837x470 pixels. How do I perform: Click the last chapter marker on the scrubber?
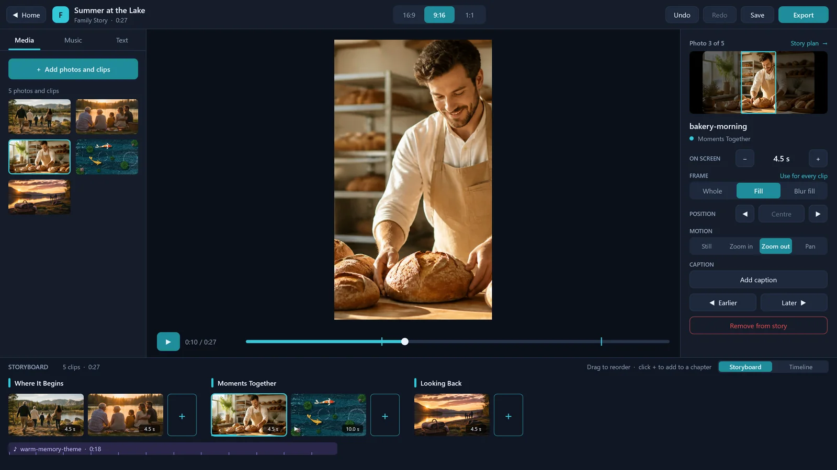[602, 342]
